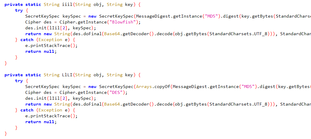Click the keySpec variable declaration in LlLI
The height and width of the screenshot is (139, 311).
point(72,87)
